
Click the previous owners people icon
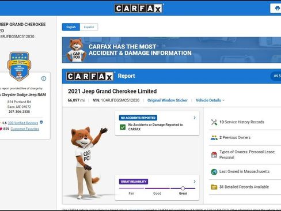coord(214,138)
